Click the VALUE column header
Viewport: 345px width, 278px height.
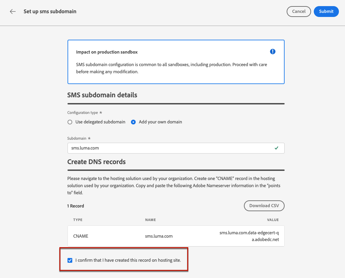273,220
